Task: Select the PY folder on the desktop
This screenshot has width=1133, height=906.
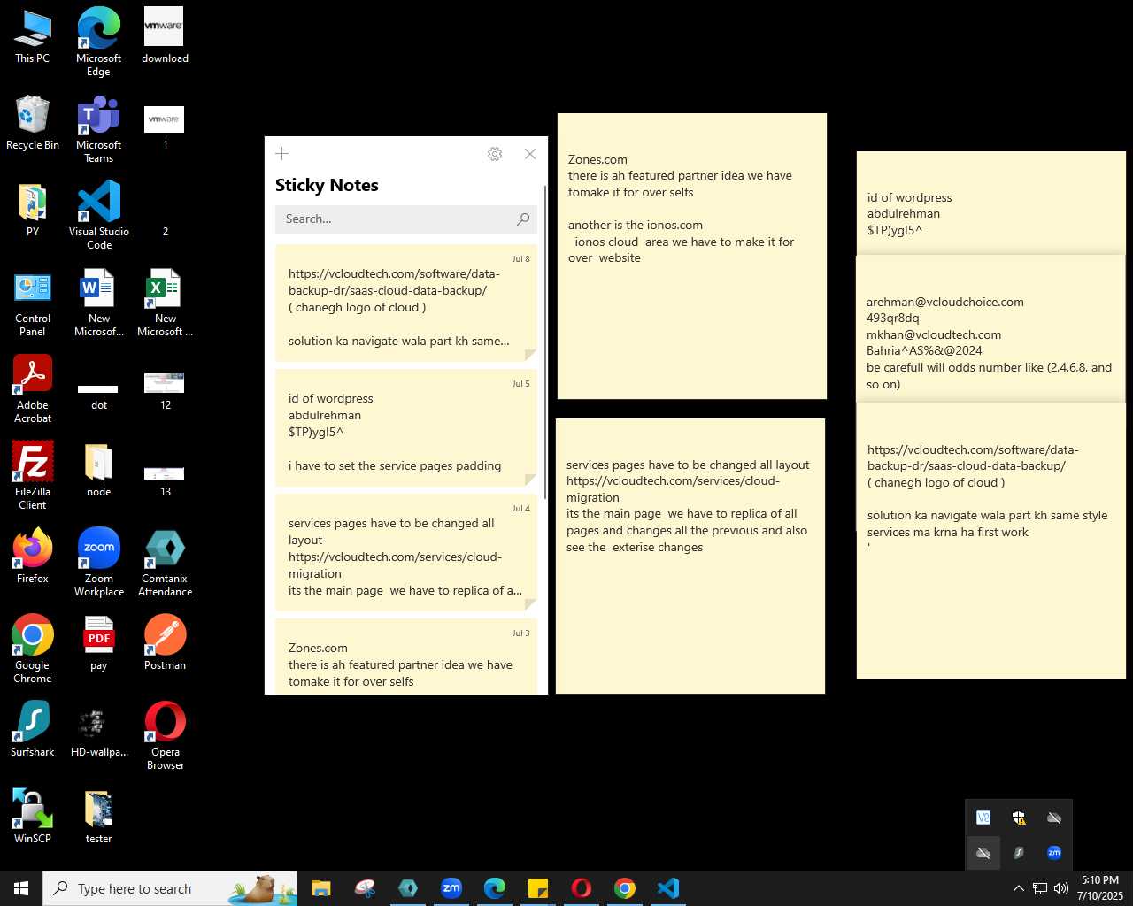Action: pyautogui.click(x=33, y=210)
